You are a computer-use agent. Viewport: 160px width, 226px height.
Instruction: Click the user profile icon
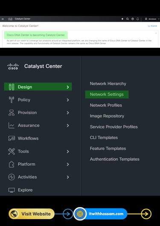coord(146,19)
